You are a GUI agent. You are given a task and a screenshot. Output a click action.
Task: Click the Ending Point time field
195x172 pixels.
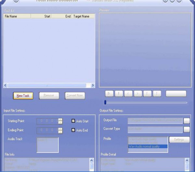click(47, 130)
